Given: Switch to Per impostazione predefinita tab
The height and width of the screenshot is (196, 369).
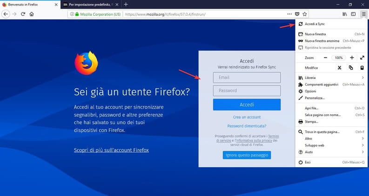Looking at the screenshot, I should click(x=91, y=5).
